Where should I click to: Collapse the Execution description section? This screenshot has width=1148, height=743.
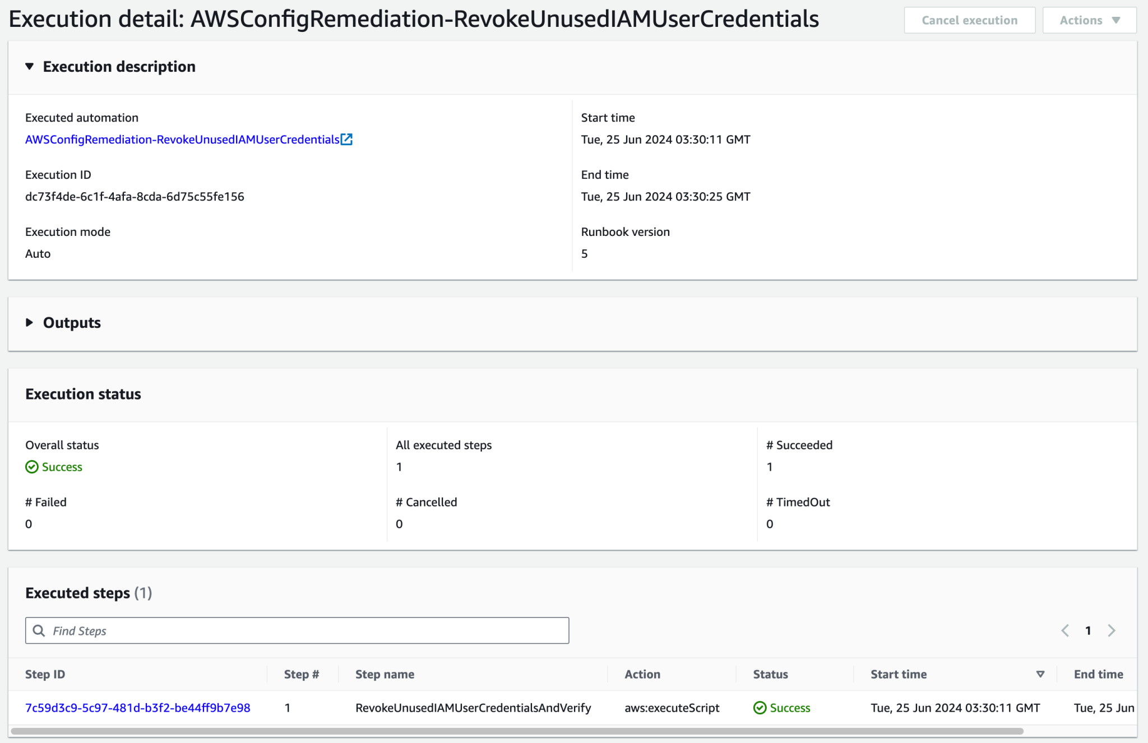click(30, 66)
